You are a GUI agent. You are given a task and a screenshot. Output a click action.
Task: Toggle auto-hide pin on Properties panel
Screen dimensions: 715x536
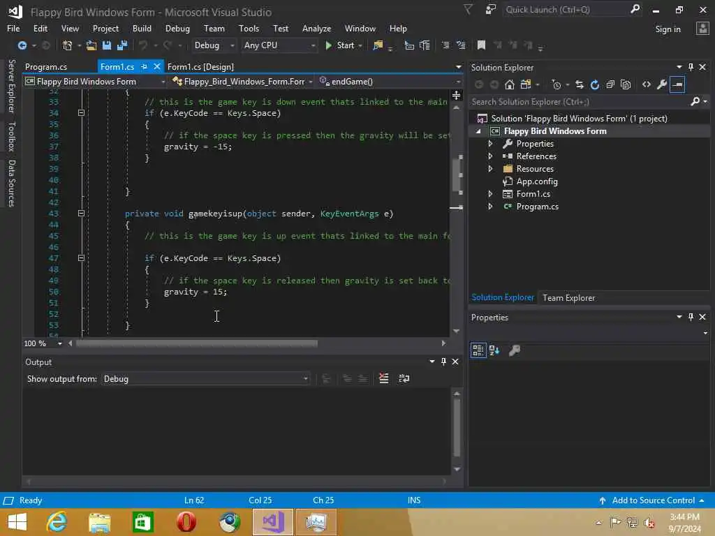691,317
